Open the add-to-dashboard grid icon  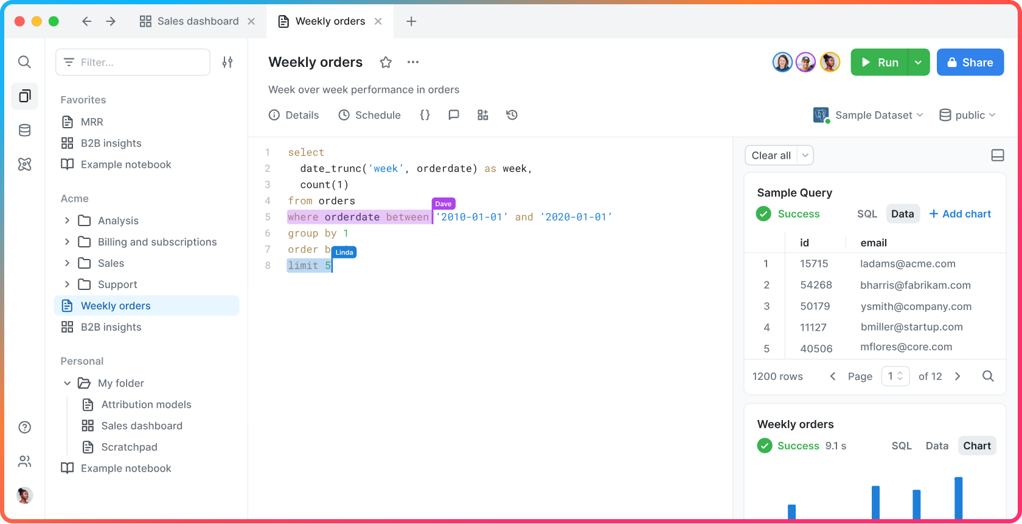click(483, 115)
